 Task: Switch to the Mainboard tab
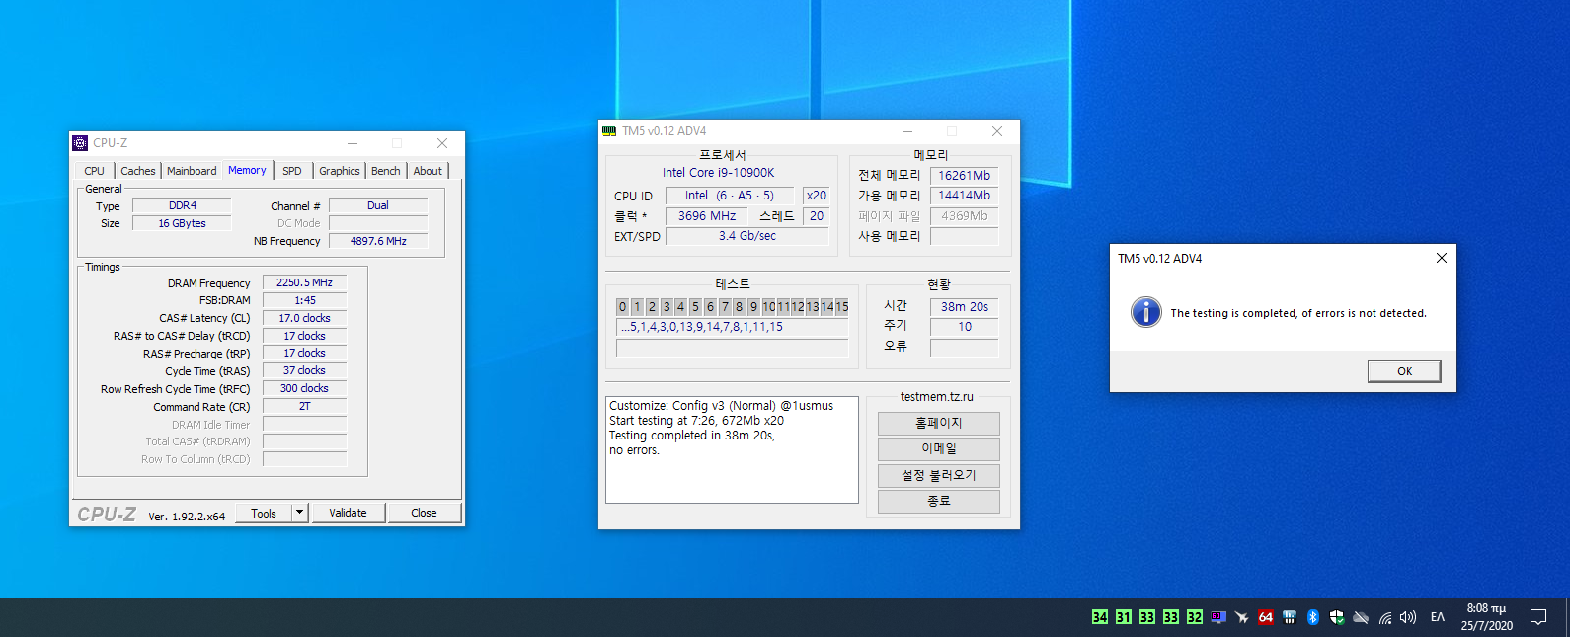click(192, 171)
